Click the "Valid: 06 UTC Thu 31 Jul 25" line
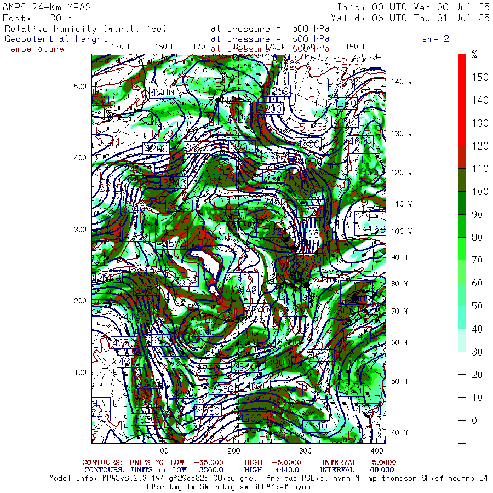493x493 pixels. [x=410, y=18]
